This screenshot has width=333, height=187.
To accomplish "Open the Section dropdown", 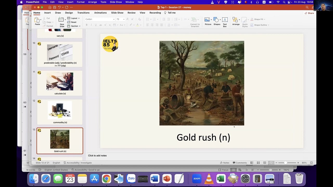I will (x=74, y=26).
